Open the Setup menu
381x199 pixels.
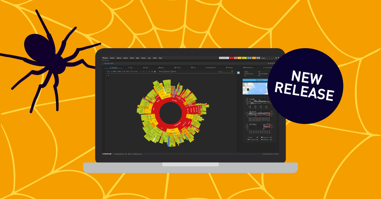point(160,58)
